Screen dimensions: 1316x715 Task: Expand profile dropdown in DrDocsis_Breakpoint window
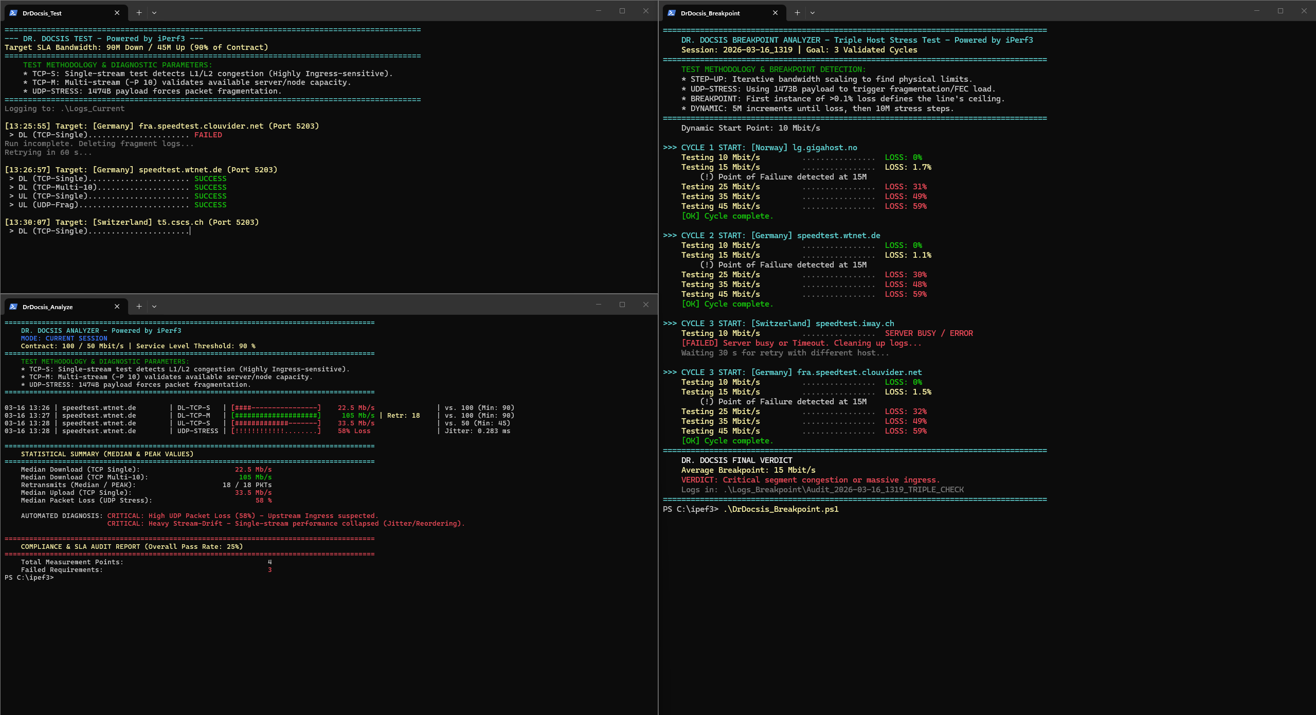pos(813,13)
